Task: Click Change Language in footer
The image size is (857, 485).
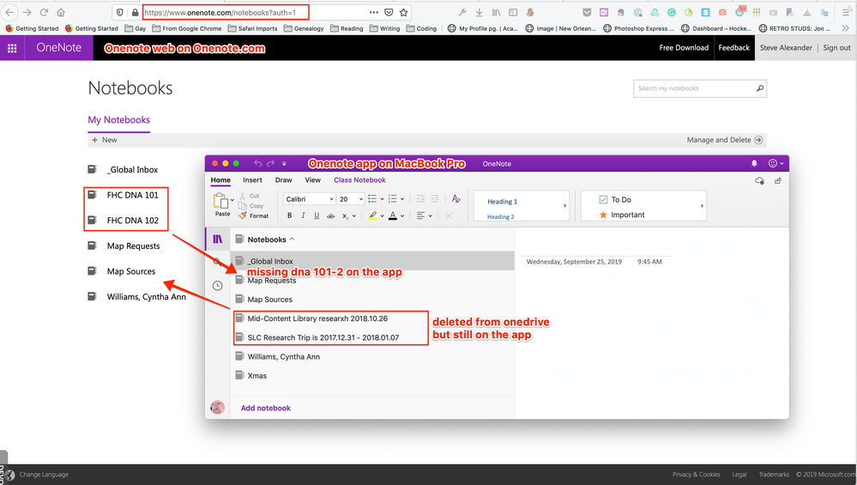Action: coord(44,474)
